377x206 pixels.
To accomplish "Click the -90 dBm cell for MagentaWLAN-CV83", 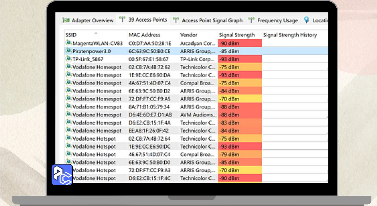I will tap(240, 43).
